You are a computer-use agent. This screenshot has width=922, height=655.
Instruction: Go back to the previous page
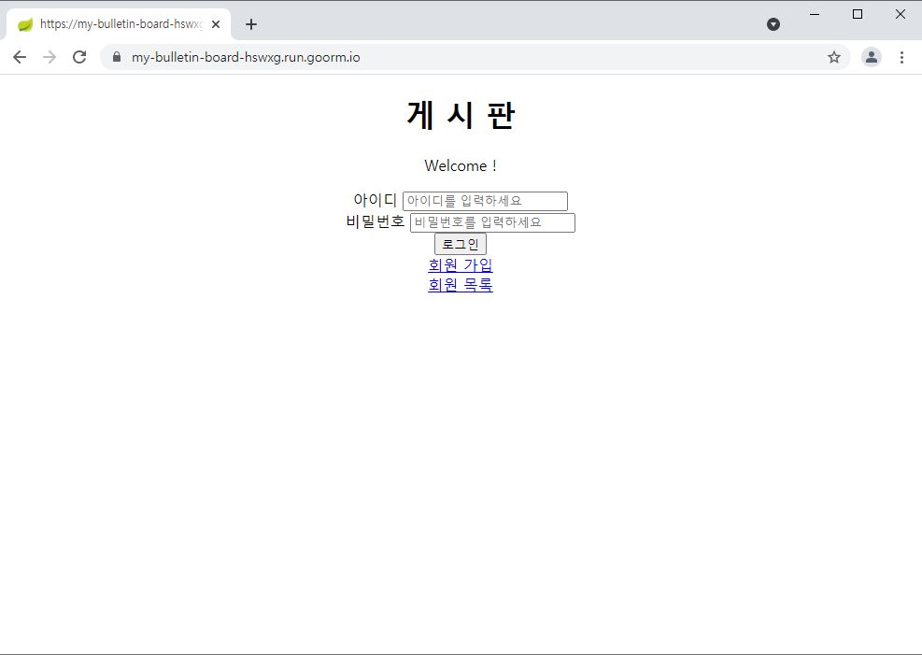coord(20,57)
